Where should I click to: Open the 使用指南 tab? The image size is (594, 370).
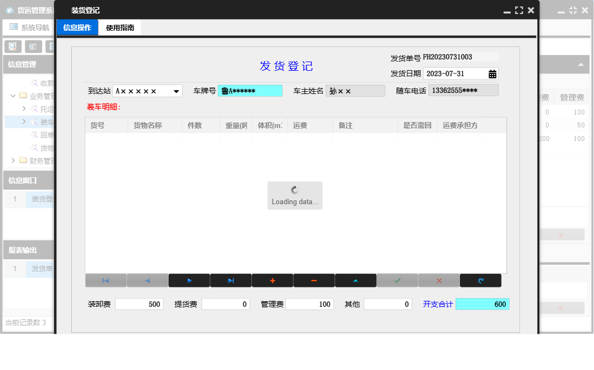coord(120,28)
